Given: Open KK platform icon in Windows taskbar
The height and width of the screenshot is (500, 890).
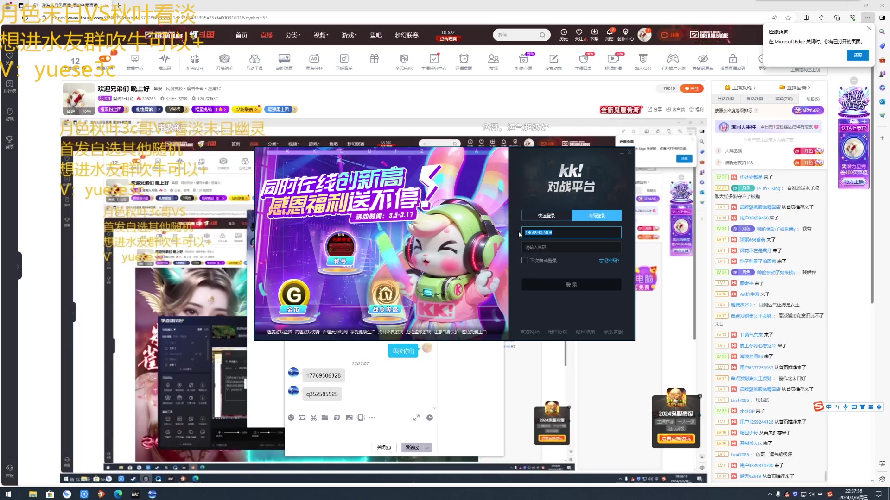Looking at the screenshot, I should [x=135, y=494].
